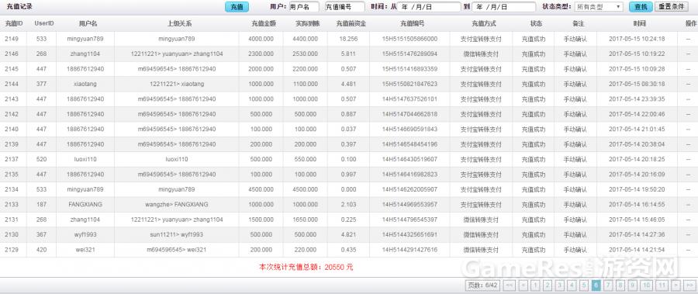
Task: Click username FANGXIANG in row 2133
Action: (x=85, y=205)
